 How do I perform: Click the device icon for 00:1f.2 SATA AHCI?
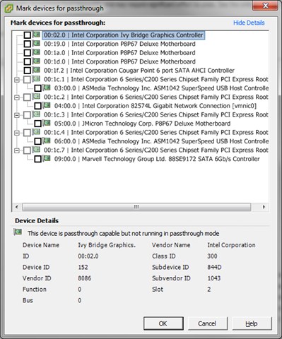coord(36,70)
